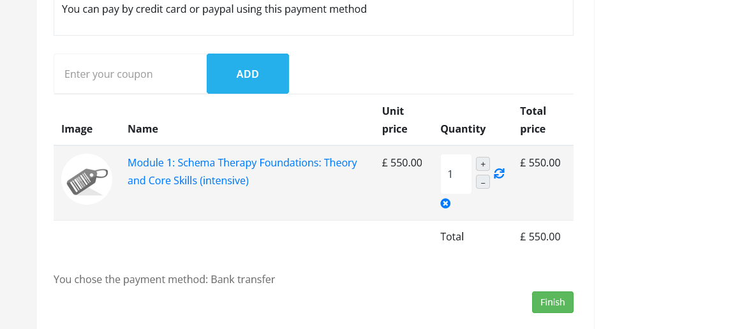Click the quantity input field

pos(456,174)
